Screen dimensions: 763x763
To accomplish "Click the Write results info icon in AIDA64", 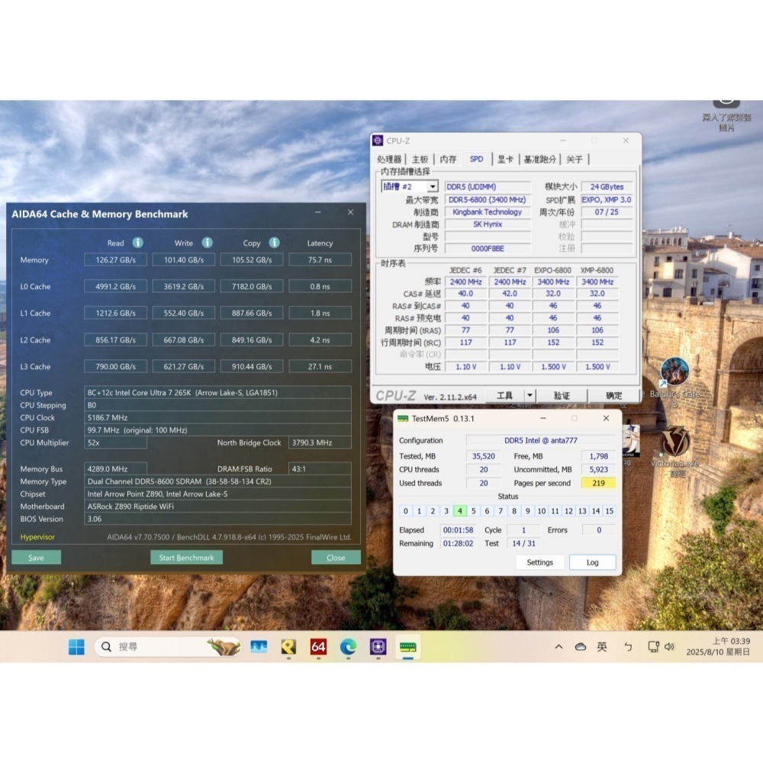I will click(x=208, y=243).
